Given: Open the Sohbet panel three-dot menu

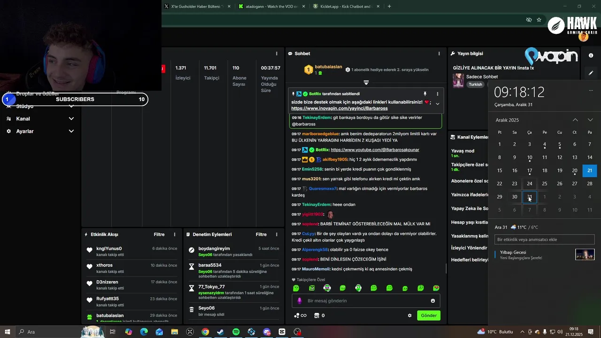Looking at the screenshot, I should coord(439,54).
